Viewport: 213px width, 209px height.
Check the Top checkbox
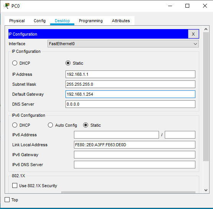point(7,200)
